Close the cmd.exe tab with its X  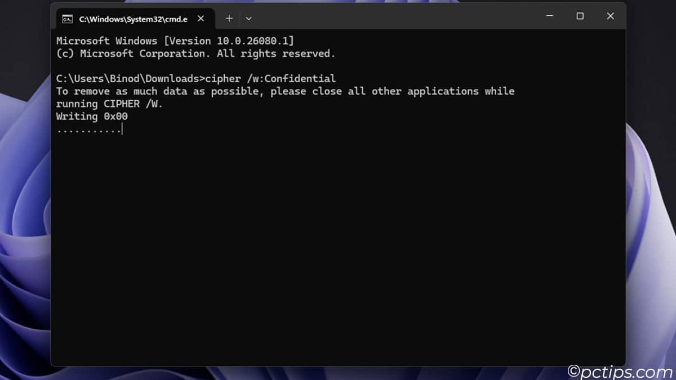201,19
